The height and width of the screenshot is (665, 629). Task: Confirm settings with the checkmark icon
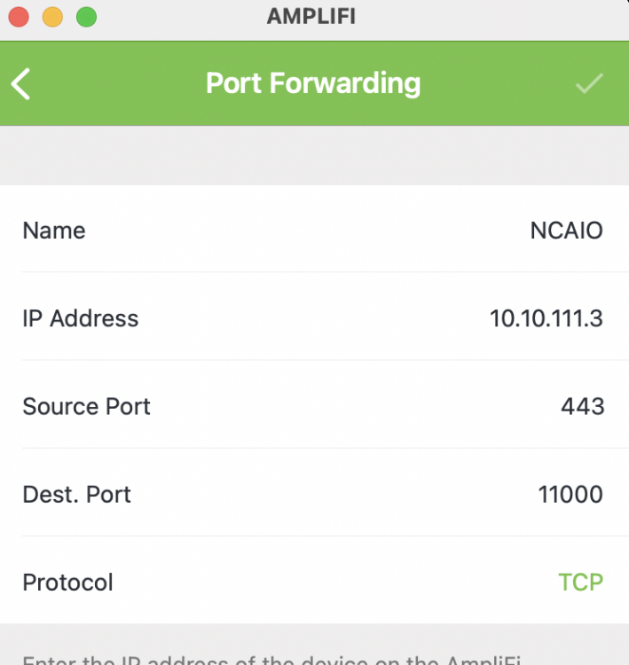(589, 83)
